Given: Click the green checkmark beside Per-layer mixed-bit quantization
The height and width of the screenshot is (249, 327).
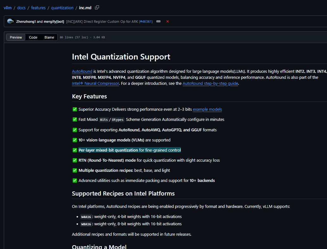Looking at the screenshot, I should tap(75, 150).
